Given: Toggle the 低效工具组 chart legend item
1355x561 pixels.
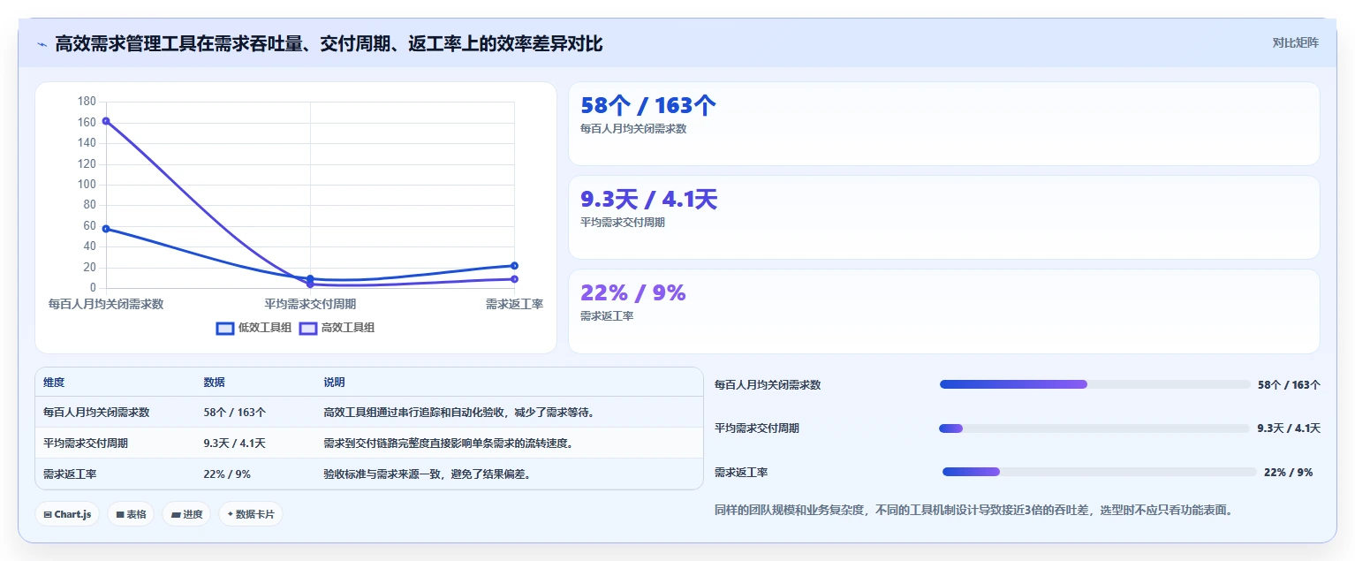Looking at the screenshot, I should point(254,328).
